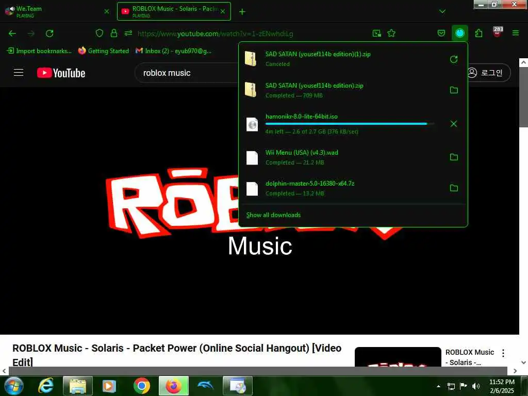Click the suggested video title ROBLOX Music - Solaris
This screenshot has width=528, height=396.
[470, 357]
